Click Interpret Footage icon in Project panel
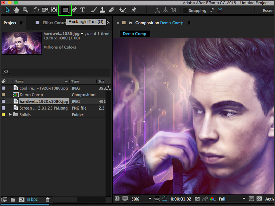The height and width of the screenshot is (206, 275). (x=4, y=199)
